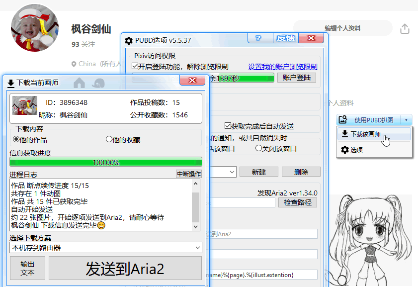The width and height of the screenshot is (418, 287).
Task: Click log line 共存在 1 件动图
Action: pos(36,193)
